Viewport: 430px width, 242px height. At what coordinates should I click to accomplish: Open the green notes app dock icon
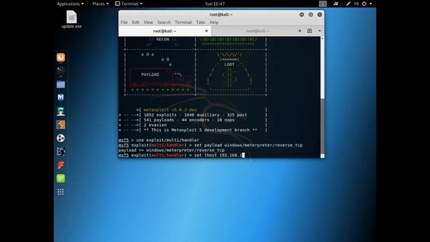60,178
